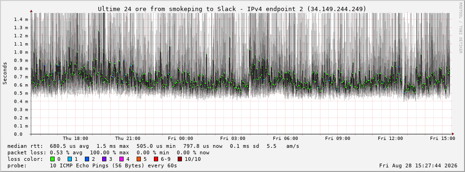Click the Fri 03:00 time axis label
Viewport: 465px width, 172px height.
pos(233,139)
